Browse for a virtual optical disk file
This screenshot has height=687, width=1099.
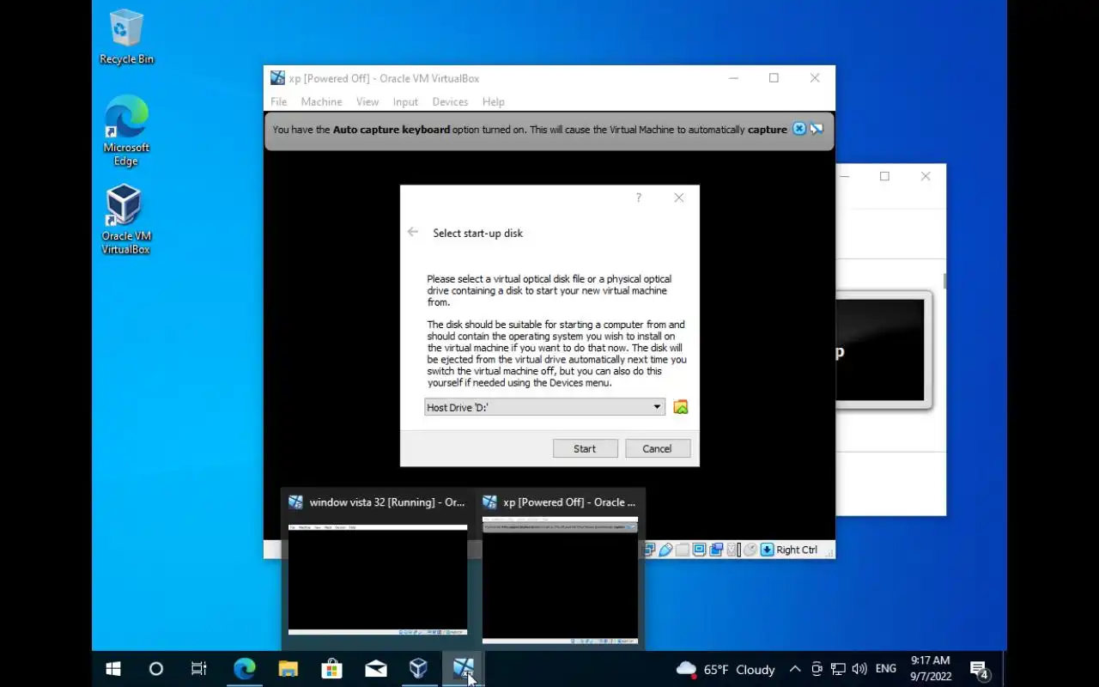coord(681,407)
